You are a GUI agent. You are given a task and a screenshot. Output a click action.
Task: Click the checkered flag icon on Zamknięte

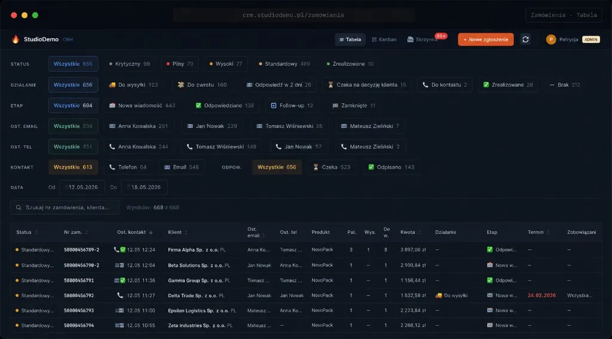click(x=335, y=105)
